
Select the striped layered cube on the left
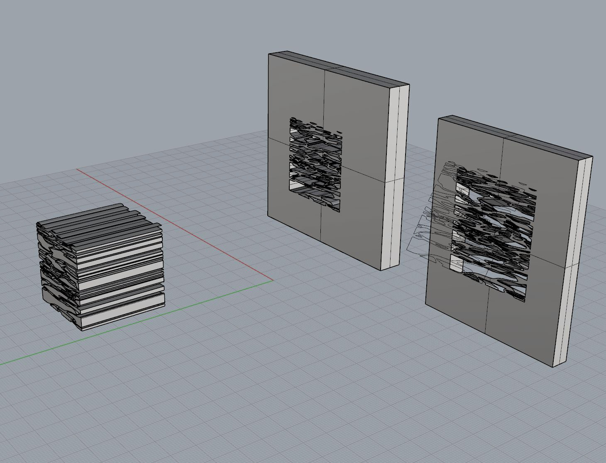click(x=100, y=267)
